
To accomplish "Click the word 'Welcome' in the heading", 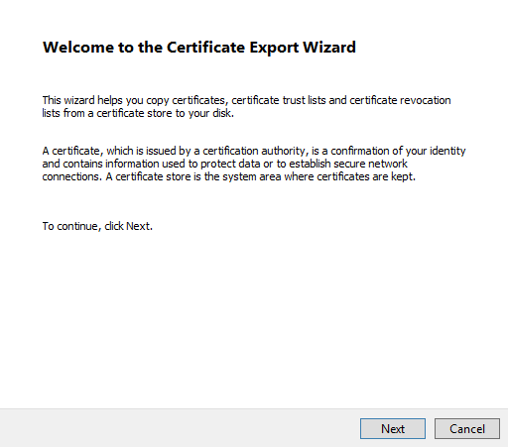I will [x=78, y=47].
